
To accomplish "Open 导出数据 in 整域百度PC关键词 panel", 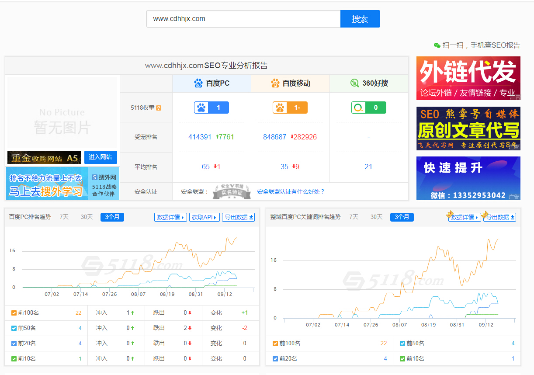I will (x=500, y=217).
